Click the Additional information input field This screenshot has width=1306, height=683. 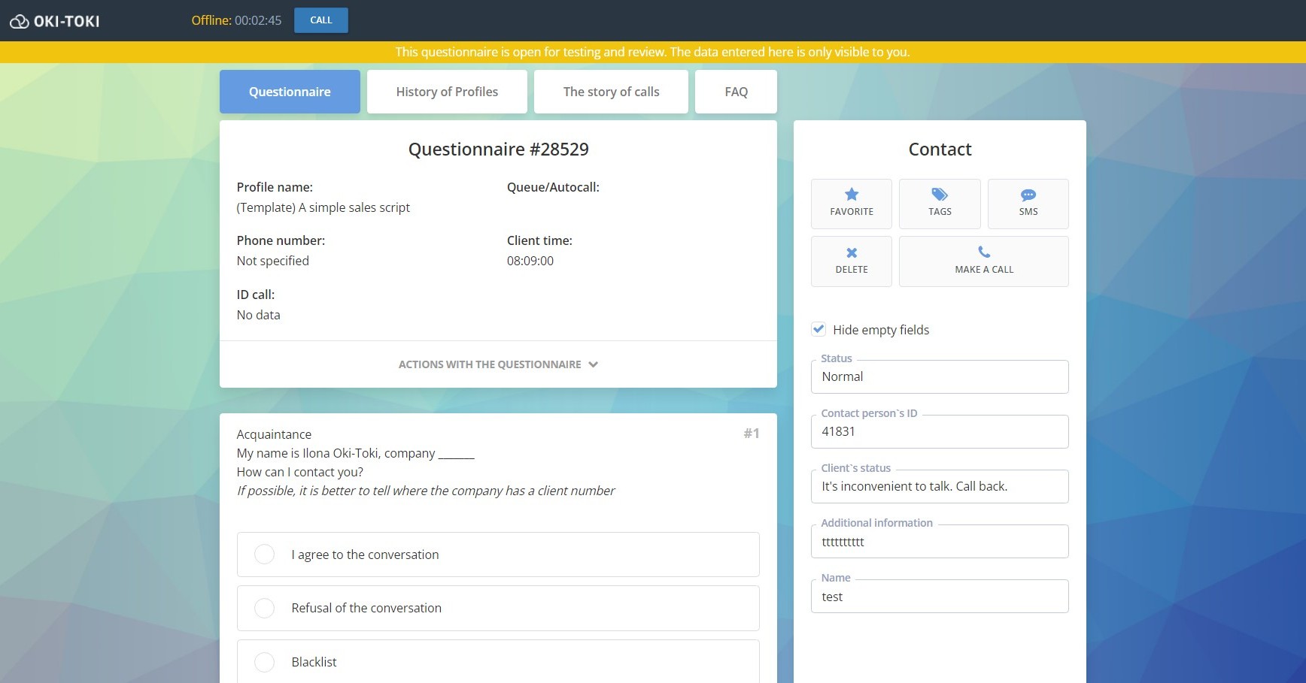point(939,542)
